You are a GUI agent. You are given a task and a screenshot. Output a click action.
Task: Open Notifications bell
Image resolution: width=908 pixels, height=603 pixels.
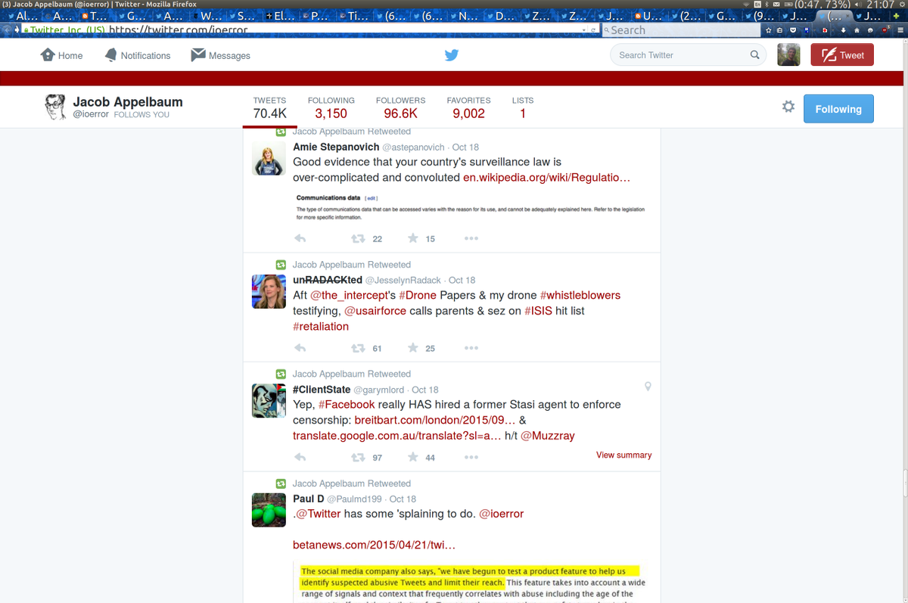click(138, 55)
